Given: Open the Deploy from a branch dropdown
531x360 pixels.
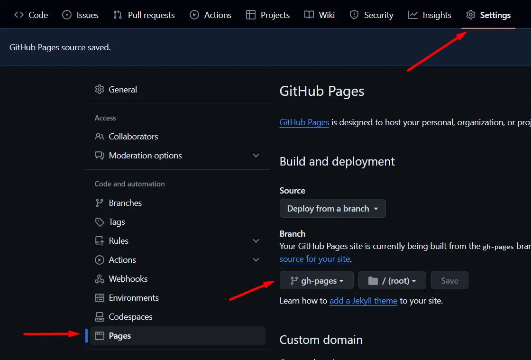Looking at the screenshot, I should tap(332, 208).
